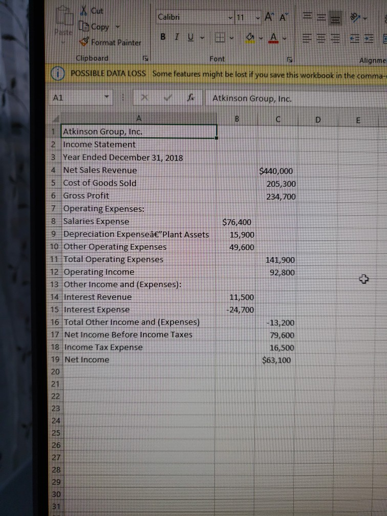
Task: Open the Font group dialog launcher
Action: 290,60
